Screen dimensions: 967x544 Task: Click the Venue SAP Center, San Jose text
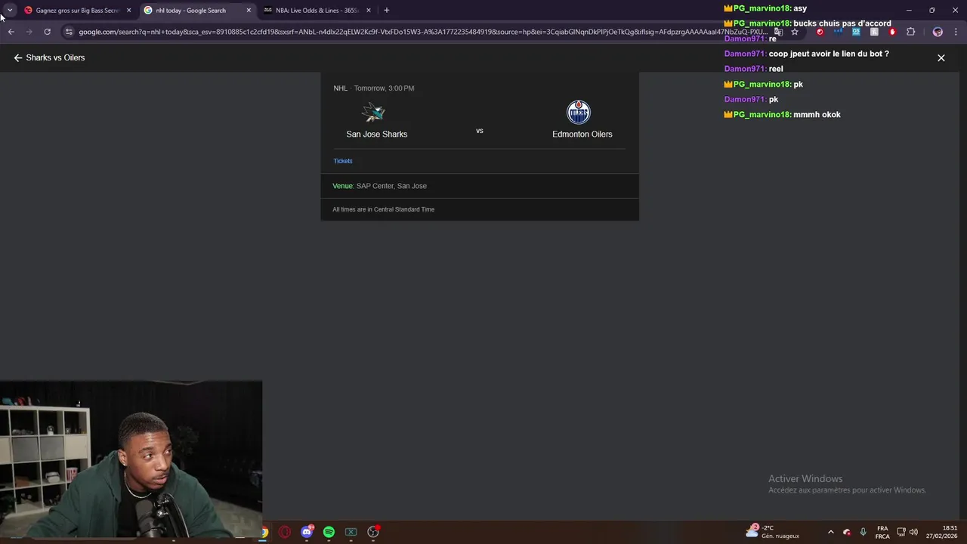(379, 186)
